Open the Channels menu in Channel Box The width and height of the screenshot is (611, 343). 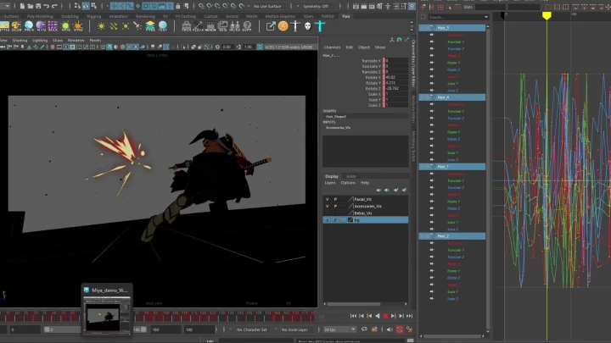[332, 47]
